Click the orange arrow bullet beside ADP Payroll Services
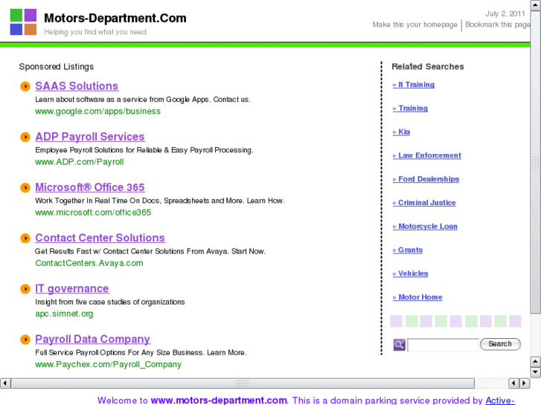Screen dimensions: 541x405 click(25, 137)
